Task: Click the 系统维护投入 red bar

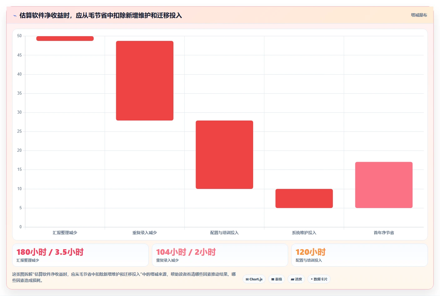Action: [304, 198]
